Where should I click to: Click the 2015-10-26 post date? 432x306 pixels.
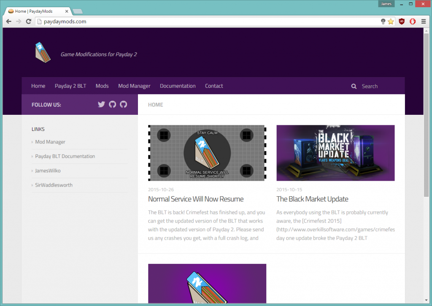coord(161,190)
